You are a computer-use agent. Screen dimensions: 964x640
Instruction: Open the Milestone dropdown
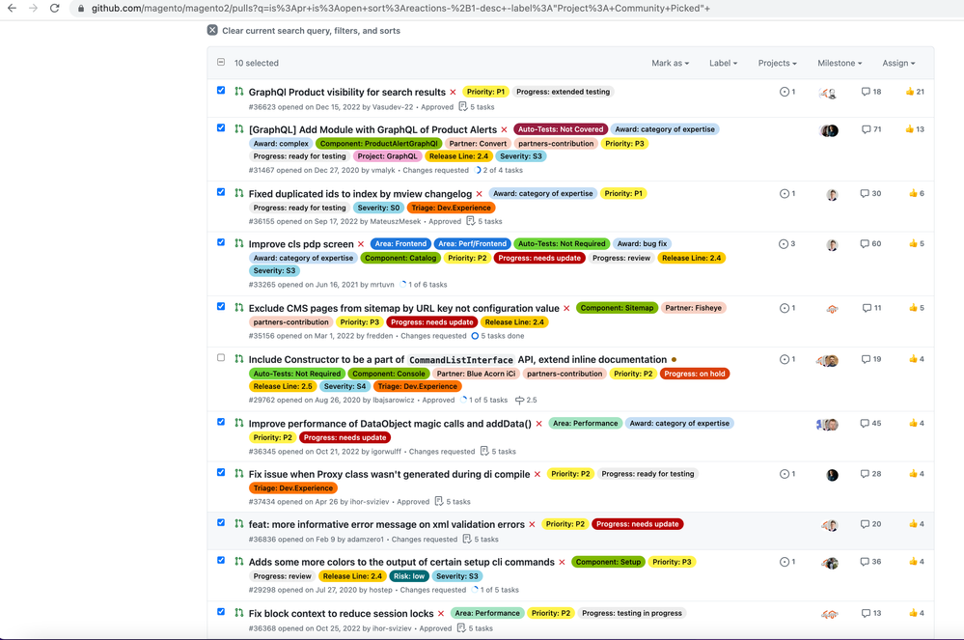pos(840,64)
